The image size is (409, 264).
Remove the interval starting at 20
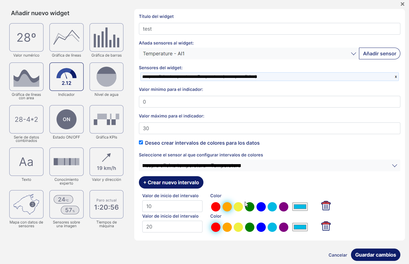(326, 226)
